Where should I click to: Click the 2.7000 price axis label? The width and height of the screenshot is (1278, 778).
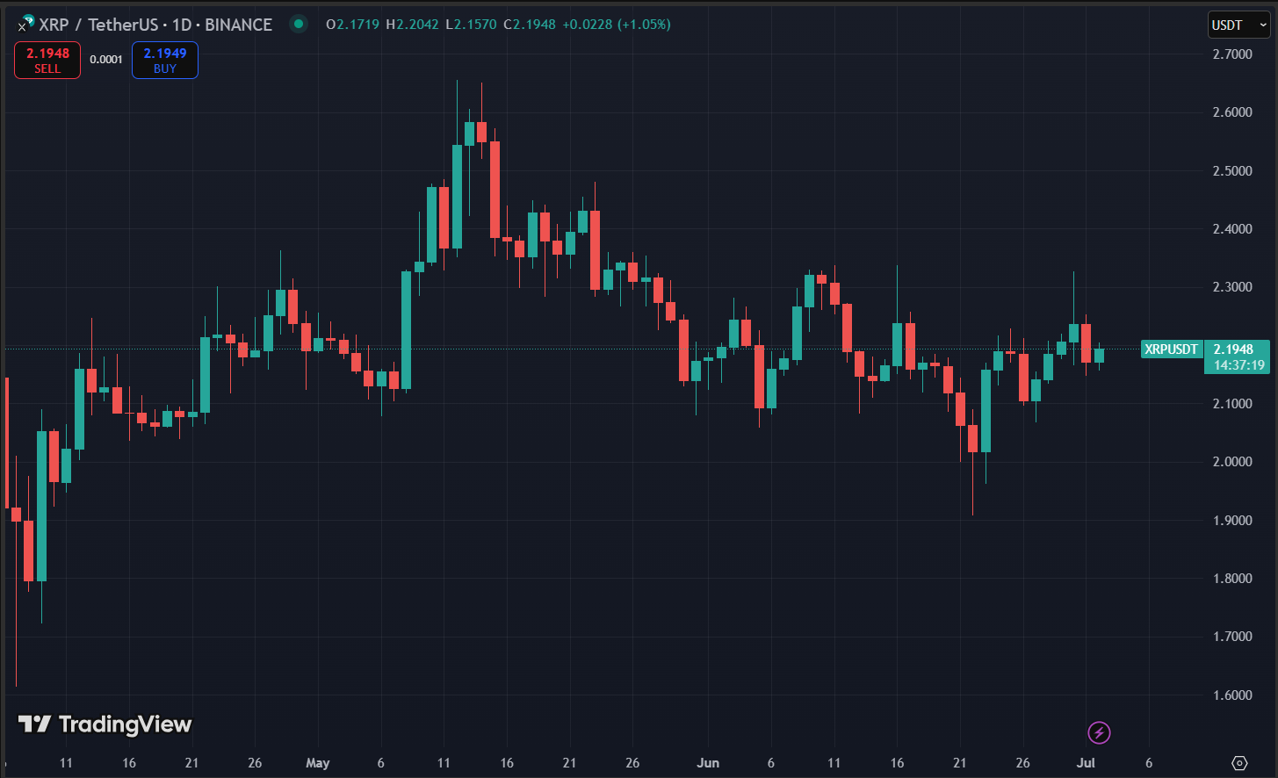(1232, 54)
